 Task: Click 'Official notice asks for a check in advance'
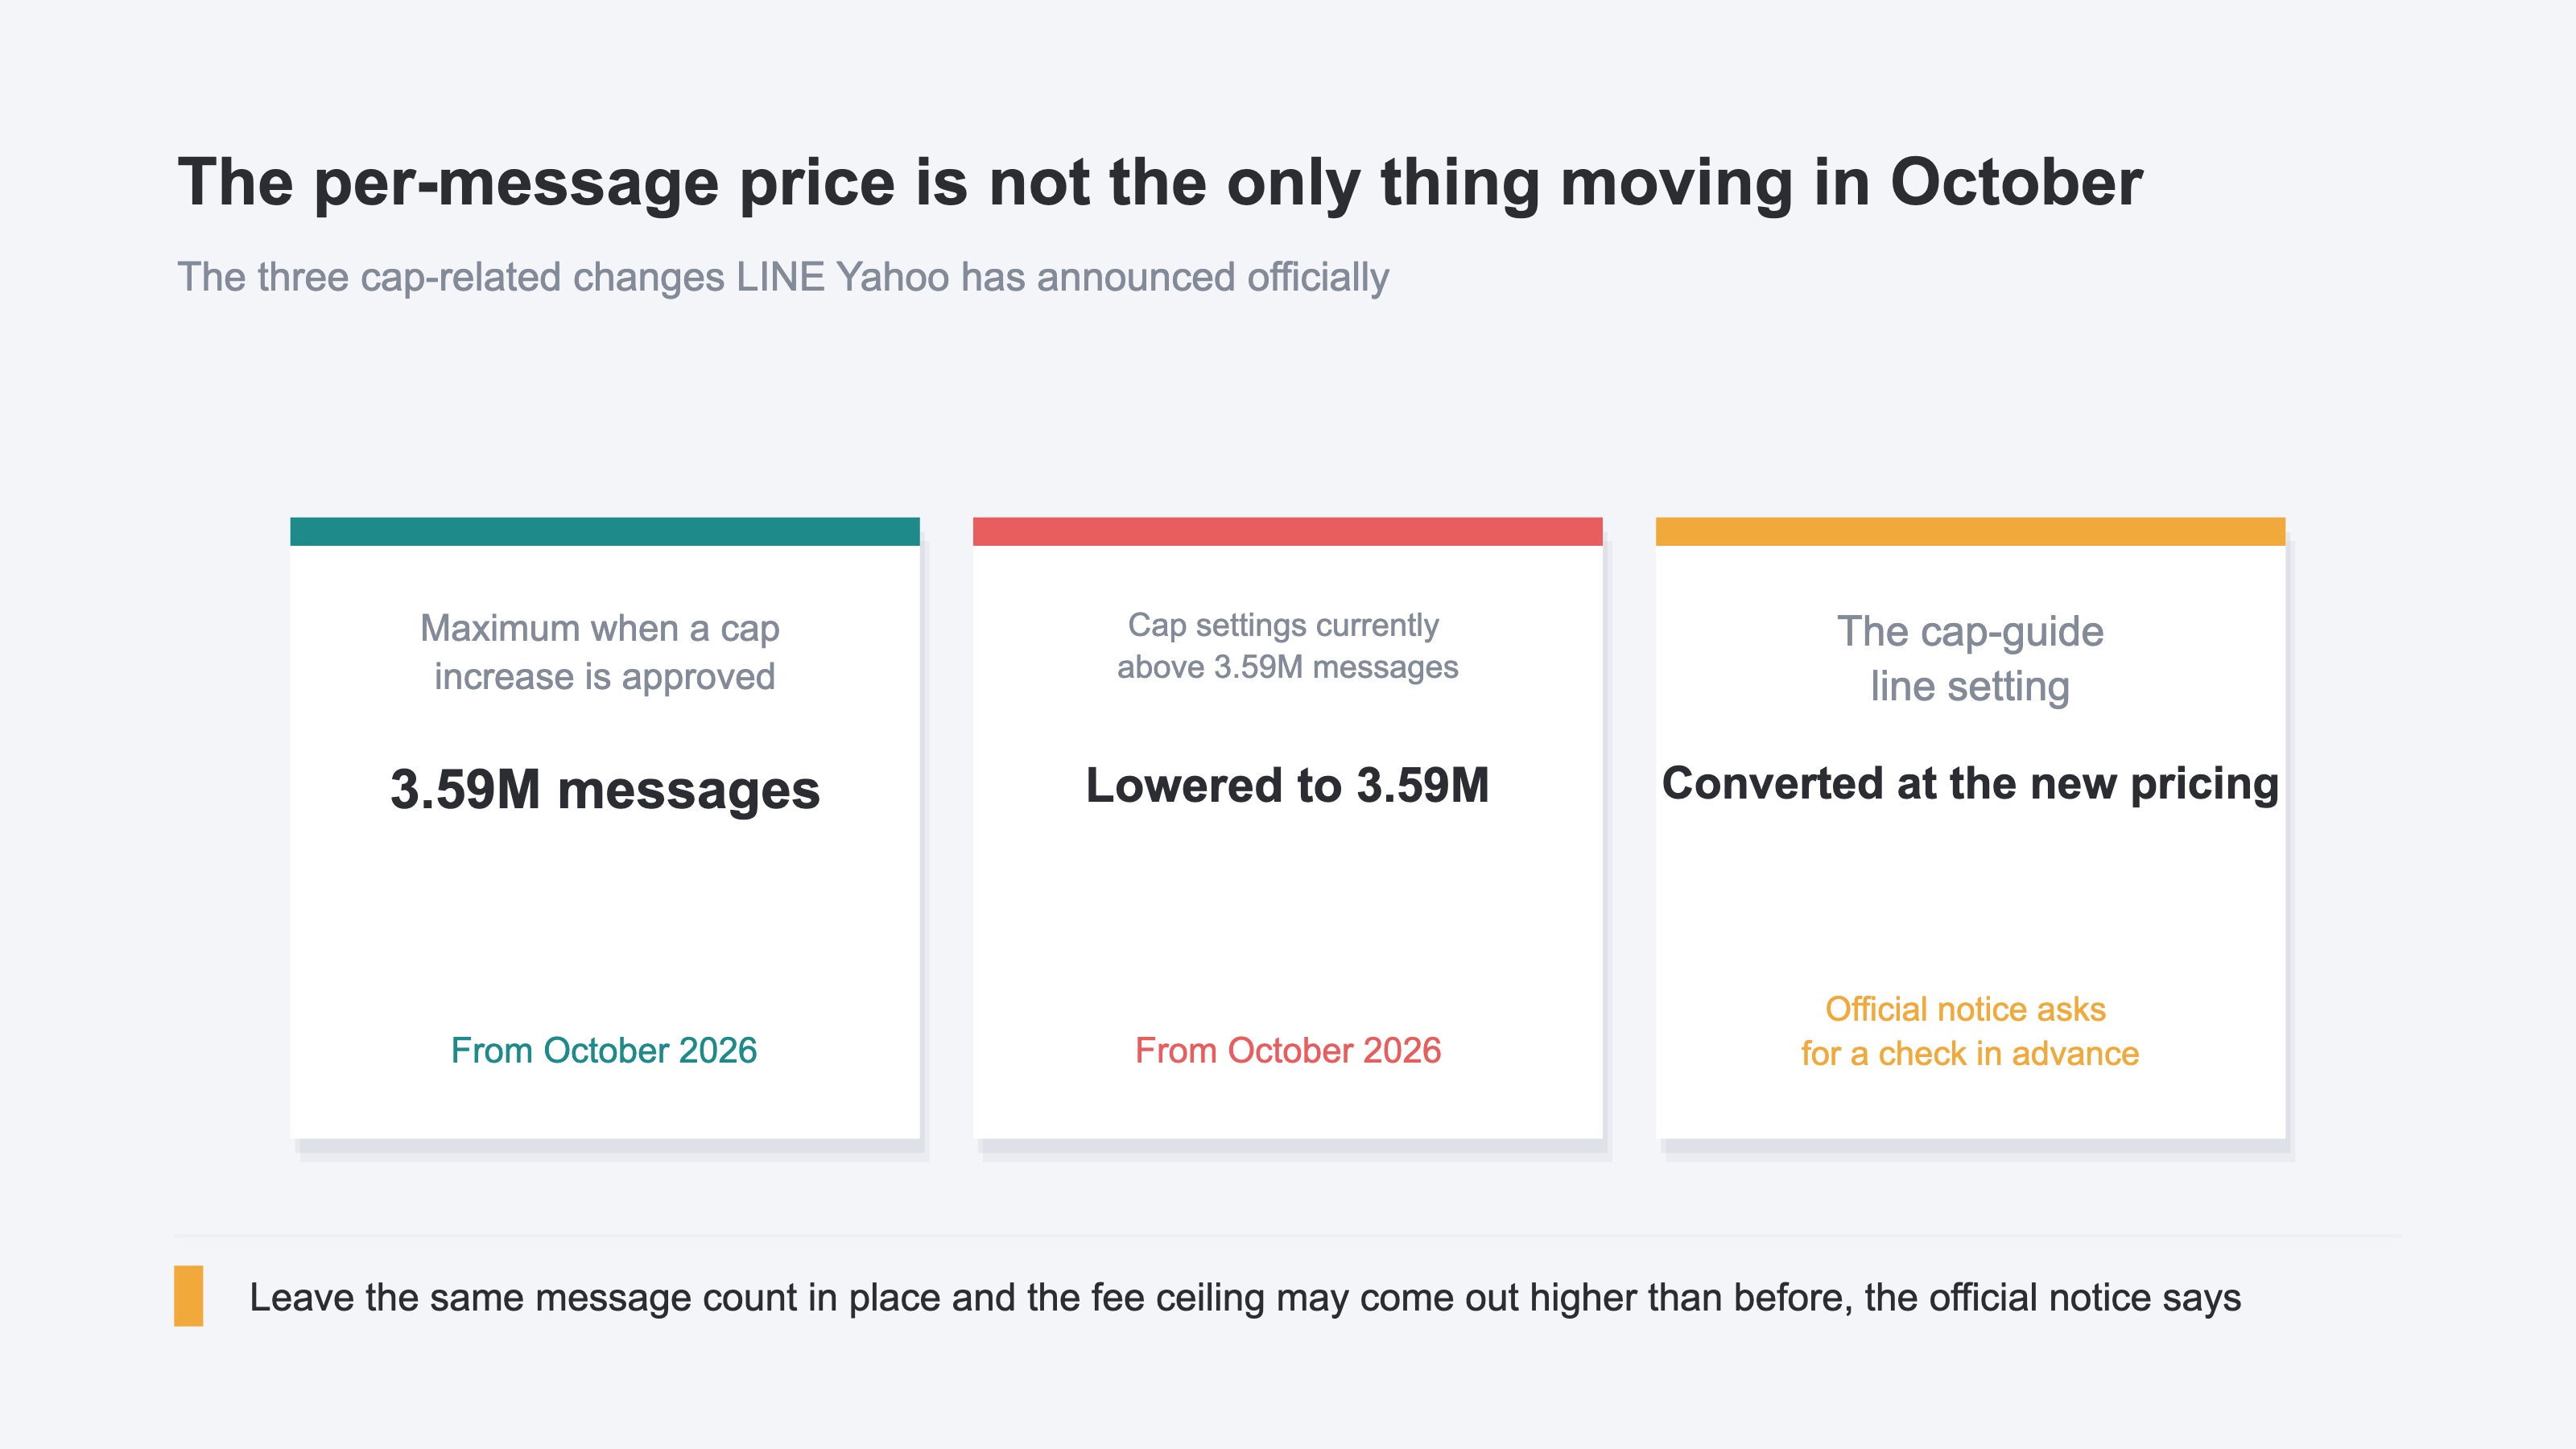pos(1969,1031)
